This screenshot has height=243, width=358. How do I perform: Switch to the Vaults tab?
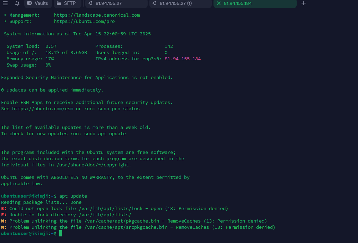[38, 3]
